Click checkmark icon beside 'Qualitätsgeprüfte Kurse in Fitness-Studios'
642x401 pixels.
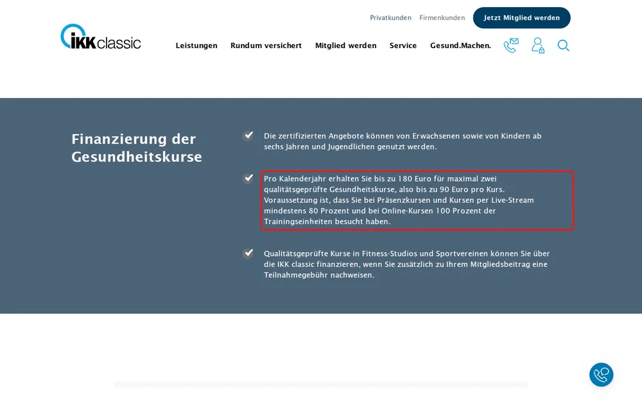tap(248, 253)
